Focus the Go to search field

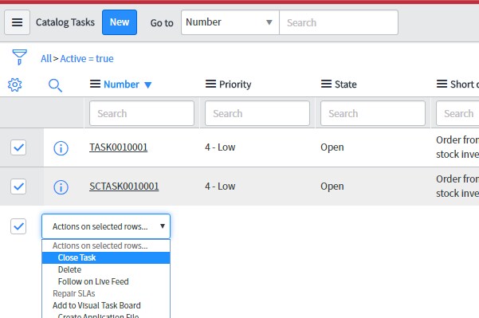(x=339, y=22)
